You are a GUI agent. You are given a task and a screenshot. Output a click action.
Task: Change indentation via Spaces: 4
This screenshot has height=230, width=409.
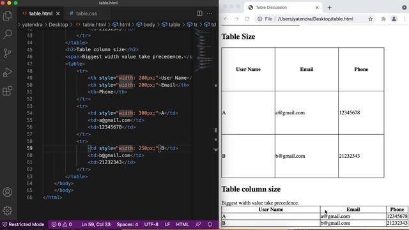point(127,224)
